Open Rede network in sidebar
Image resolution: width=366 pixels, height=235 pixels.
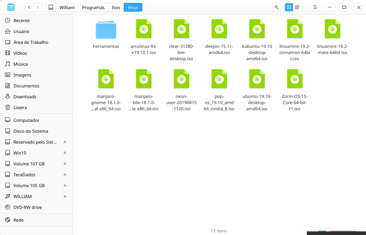click(x=36, y=220)
